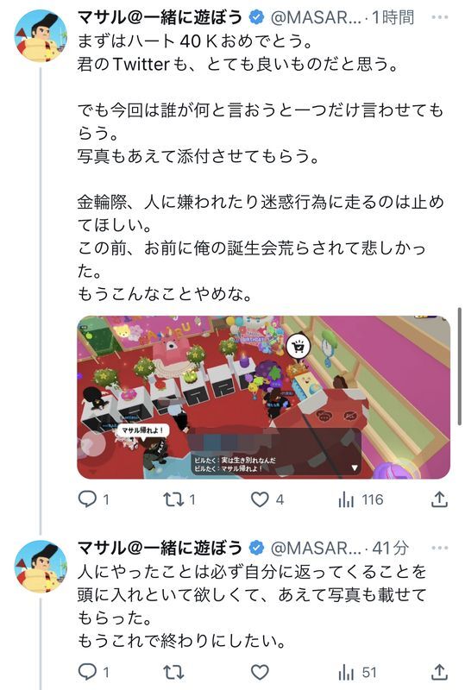Like the second tweet
This screenshot has height=690, width=465.
(x=260, y=672)
